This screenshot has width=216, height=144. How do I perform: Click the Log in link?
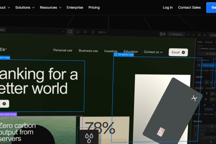[x=168, y=7]
